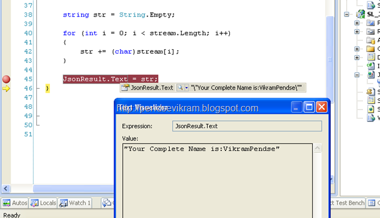The image size is (380, 218).
Task: Click inside the Value text box
Action: click(x=217, y=181)
